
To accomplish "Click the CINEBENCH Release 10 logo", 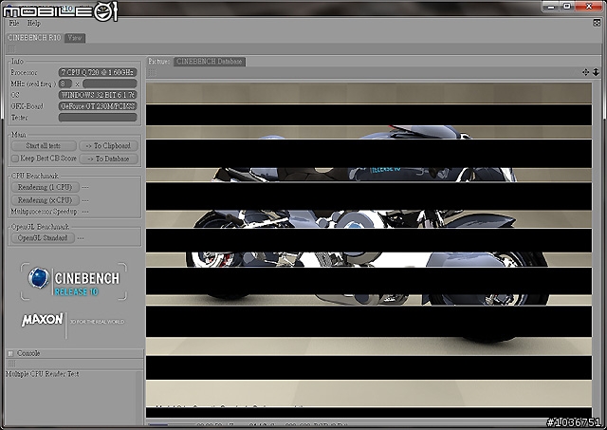I will pos(74,281).
